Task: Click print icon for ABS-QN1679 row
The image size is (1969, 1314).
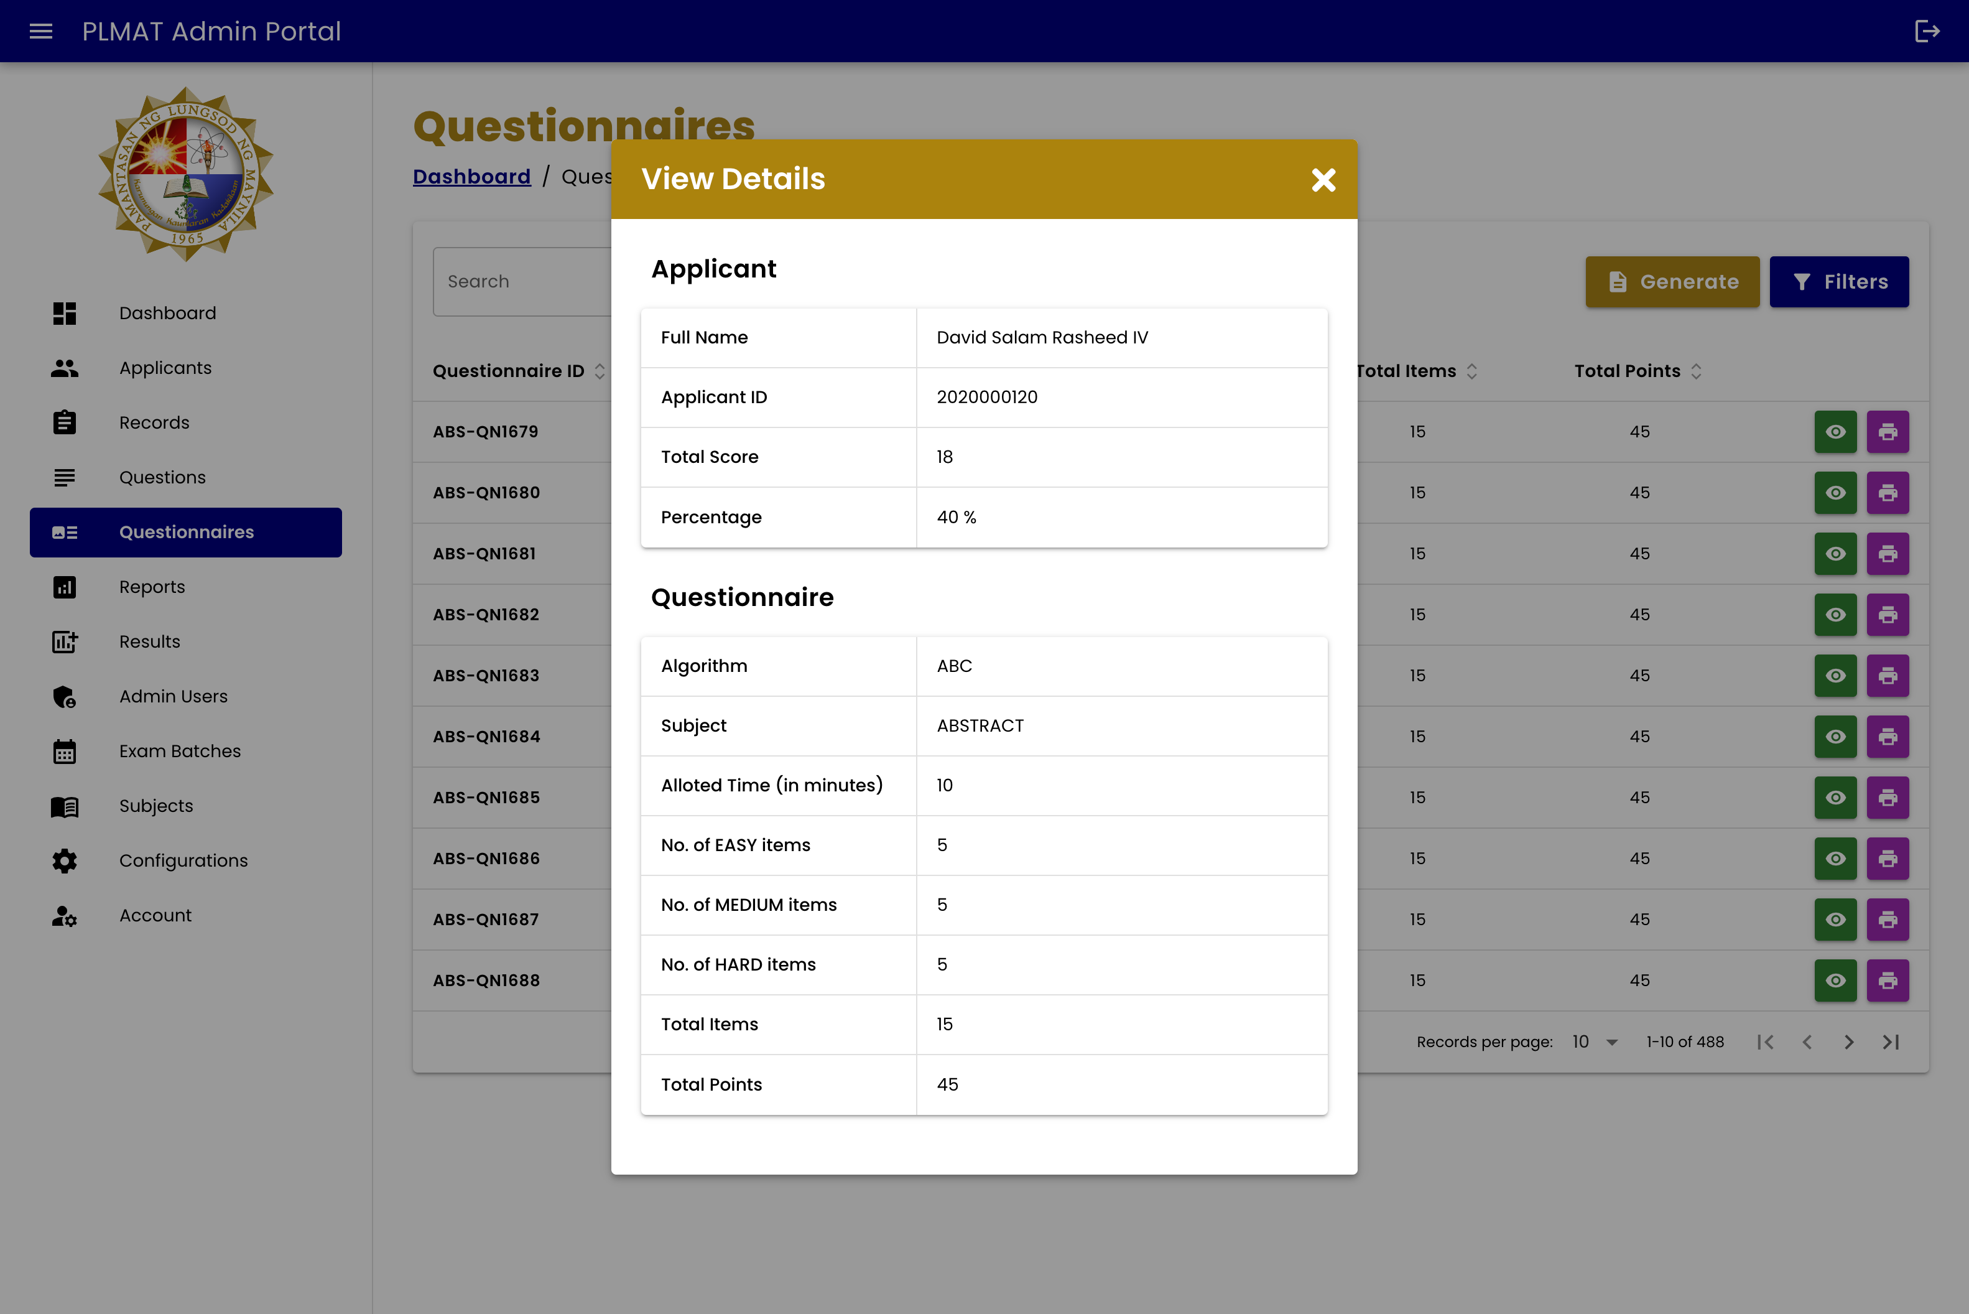Action: tap(1887, 432)
